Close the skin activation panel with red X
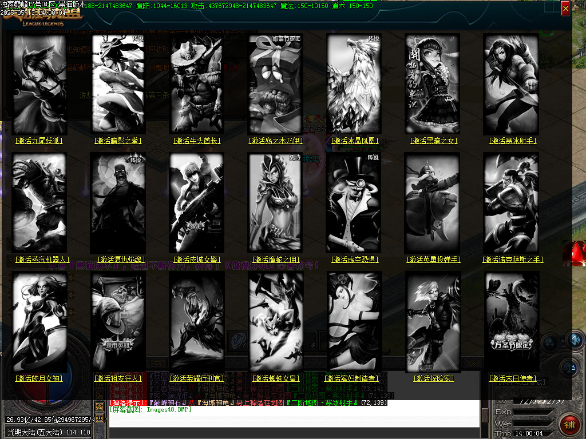The image size is (586, 439). pos(565,9)
